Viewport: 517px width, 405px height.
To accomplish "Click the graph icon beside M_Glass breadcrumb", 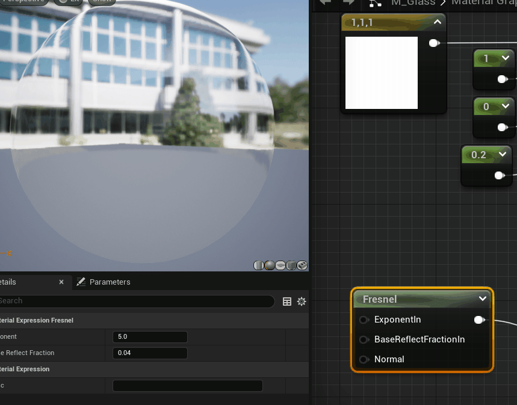I will [x=375, y=3].
